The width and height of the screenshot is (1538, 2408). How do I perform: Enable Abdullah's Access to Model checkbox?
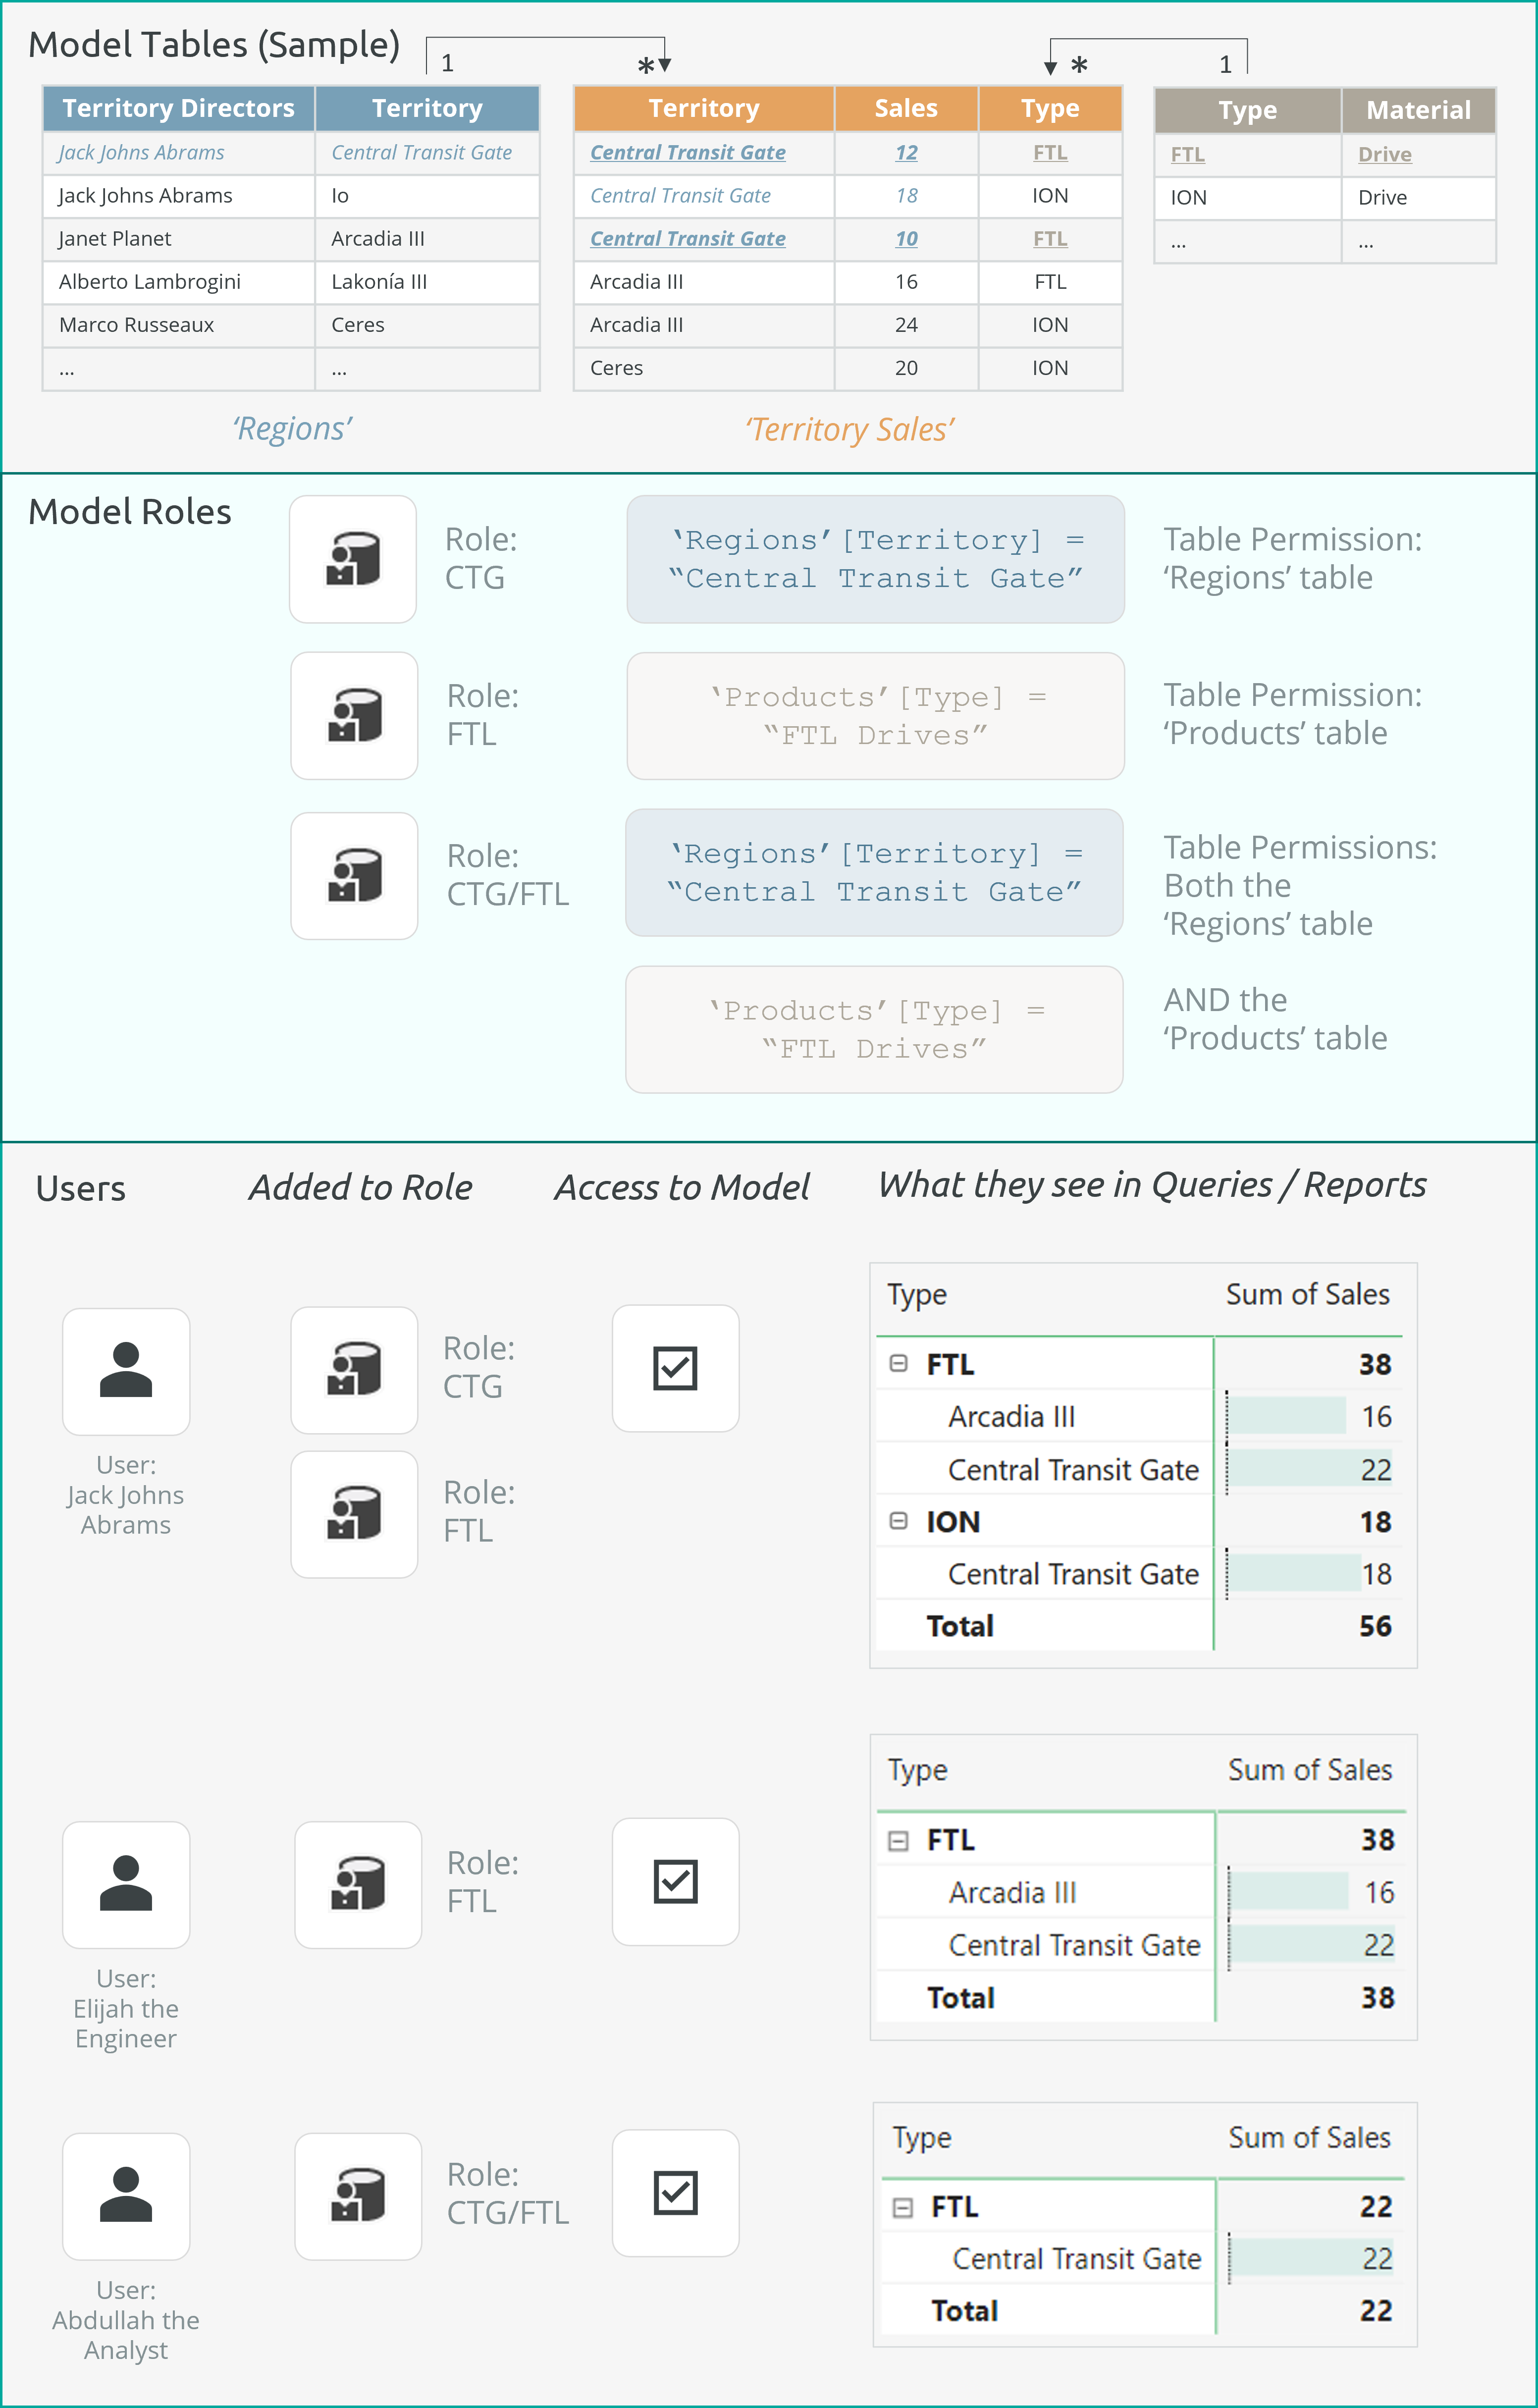coord(676,2193)
